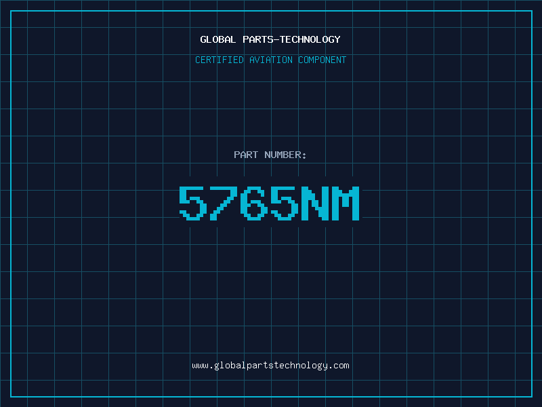Click the PART NUMBER: label
The width and height of the screenshot is (542, 407).
pyautogui.click(x=270, y=155)
